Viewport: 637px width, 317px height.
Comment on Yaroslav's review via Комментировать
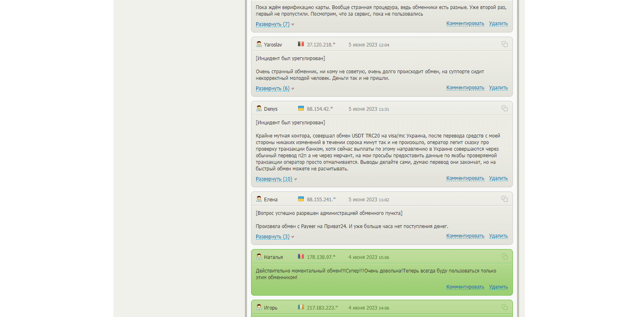pyautogui.click(x=465, y=88)
